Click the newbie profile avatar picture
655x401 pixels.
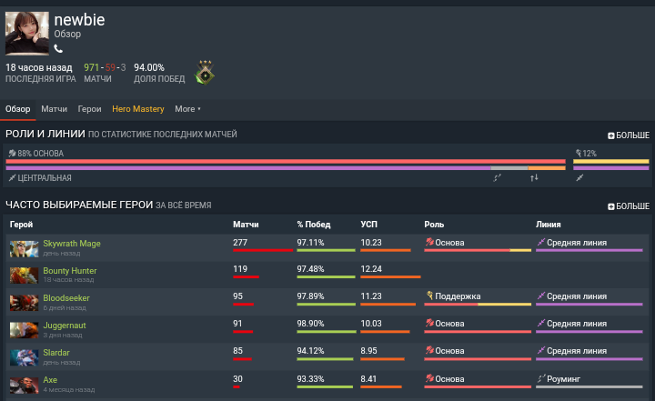(27, 33)
